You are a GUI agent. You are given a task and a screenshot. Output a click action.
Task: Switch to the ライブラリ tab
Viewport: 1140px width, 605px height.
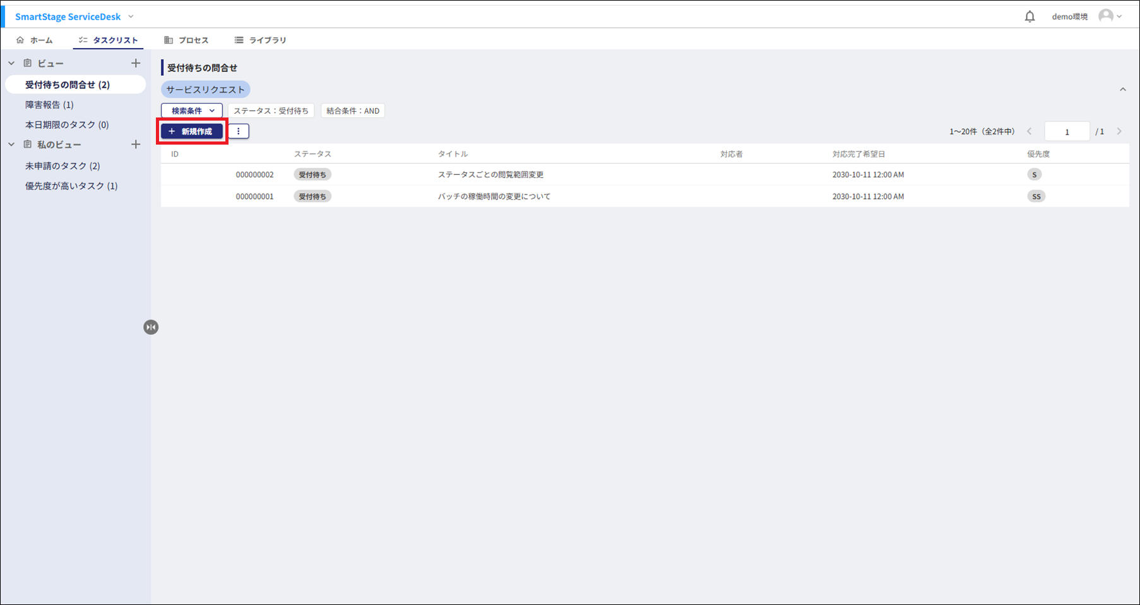click(x=261, y=40)
